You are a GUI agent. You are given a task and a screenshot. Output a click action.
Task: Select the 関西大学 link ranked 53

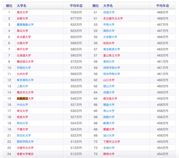coord(109,31)
